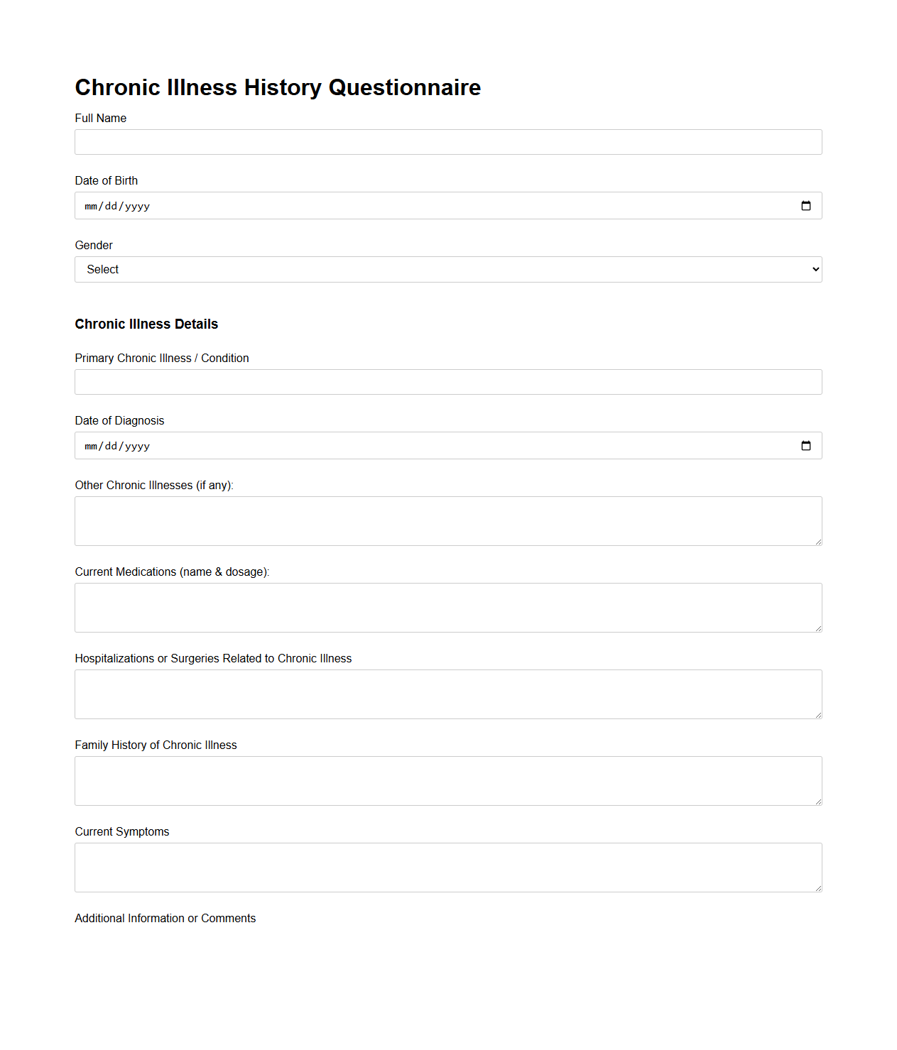Click the Chronic Illness Details heading
Image resolution: width=897 pixels, height=1050 pixels.
pos(146,324)
